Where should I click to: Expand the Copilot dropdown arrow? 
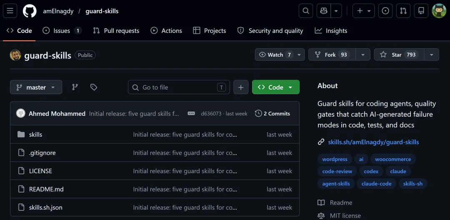tap(336, 11)
